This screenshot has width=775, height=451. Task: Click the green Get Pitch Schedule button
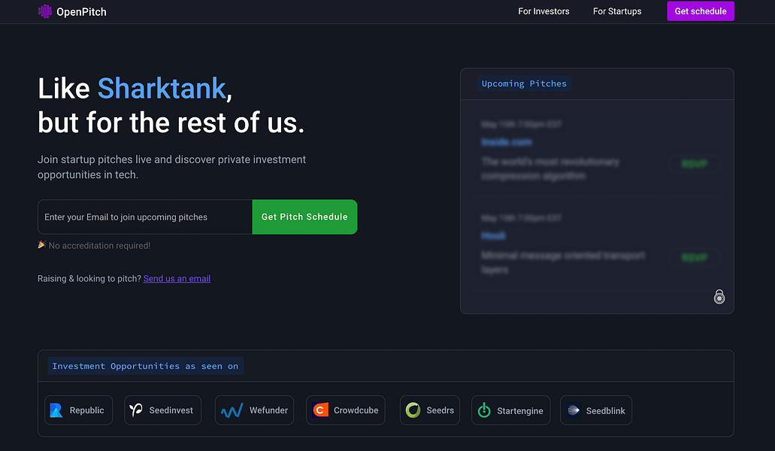click(304, 216)
